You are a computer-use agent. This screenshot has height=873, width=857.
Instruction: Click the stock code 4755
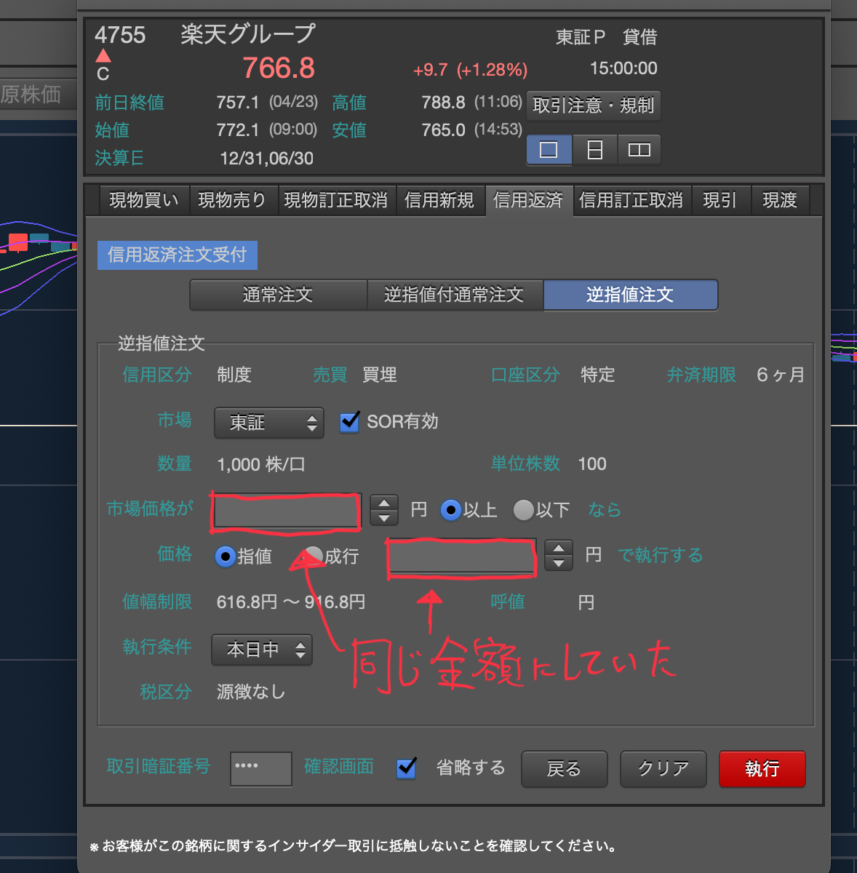pos(120,35)
